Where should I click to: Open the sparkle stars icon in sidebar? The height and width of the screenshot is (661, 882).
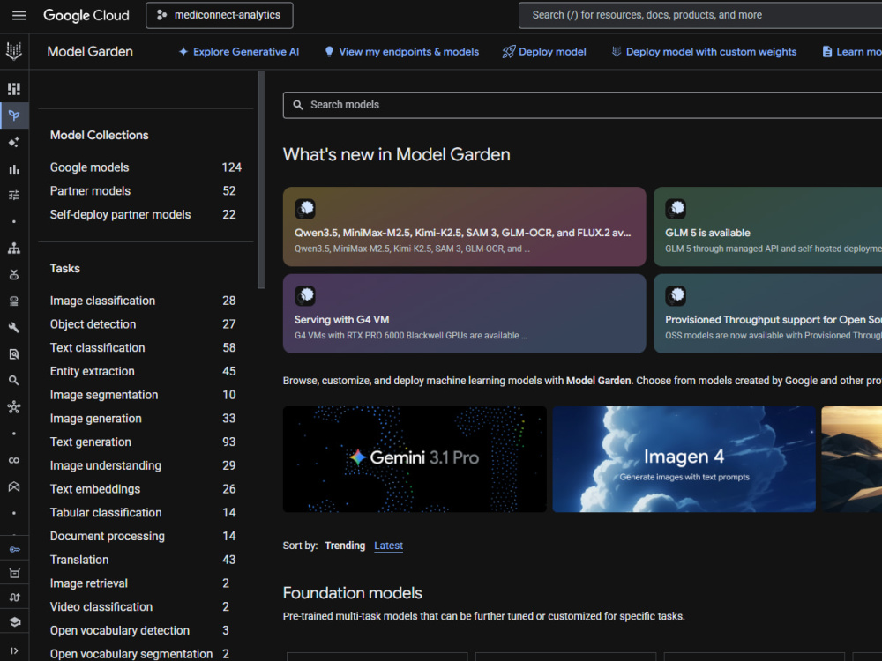(x=14, y=142)
